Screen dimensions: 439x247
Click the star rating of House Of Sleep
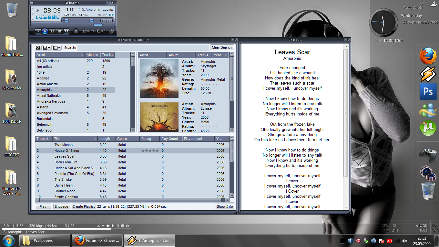[x=150, y=151]
